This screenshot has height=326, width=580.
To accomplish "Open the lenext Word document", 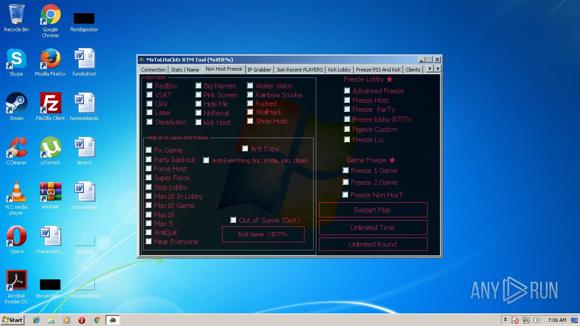I will [84, 151].
